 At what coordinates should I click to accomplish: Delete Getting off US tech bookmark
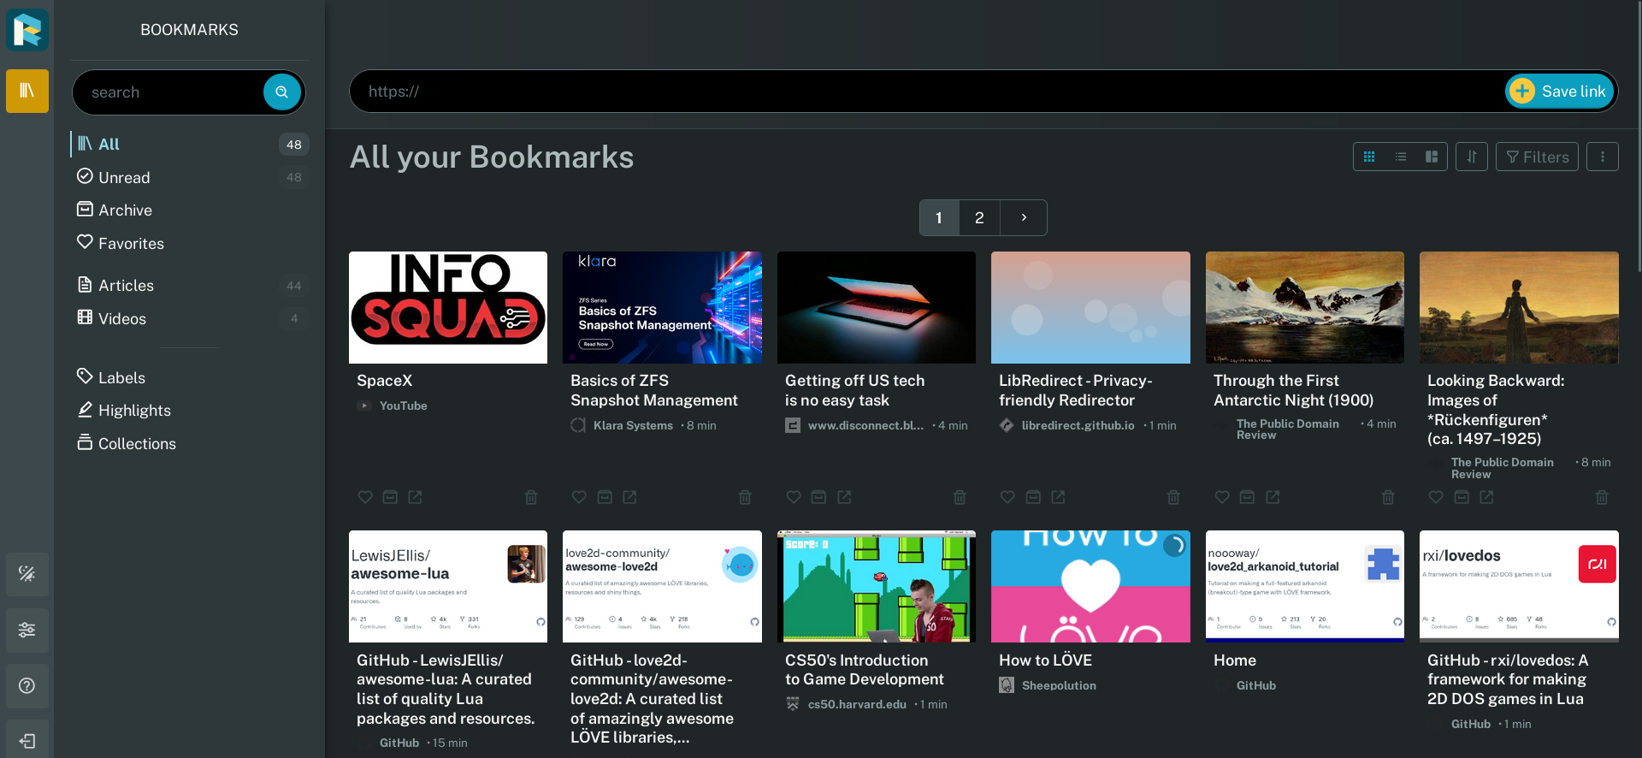point(960,497)
